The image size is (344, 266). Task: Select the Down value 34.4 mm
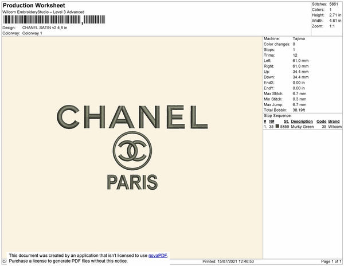(300, 77)
